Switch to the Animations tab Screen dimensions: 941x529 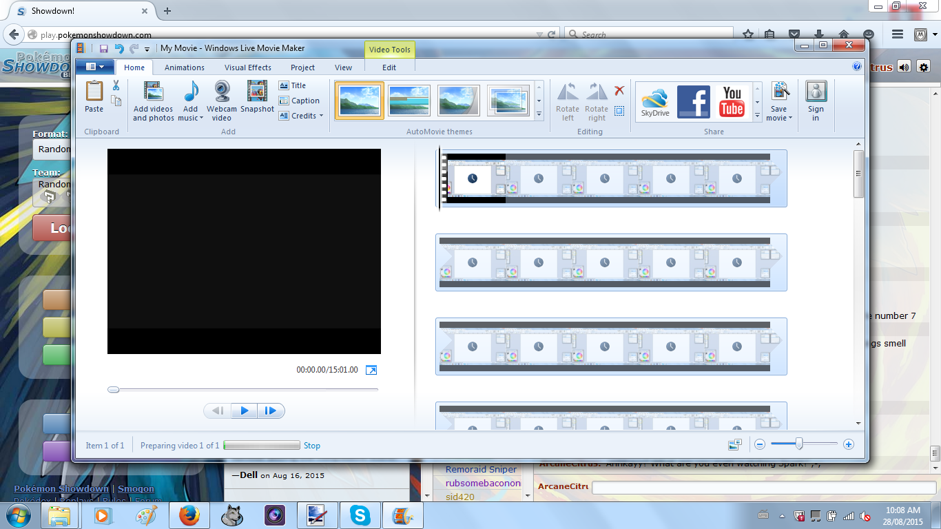coord(184,68)
